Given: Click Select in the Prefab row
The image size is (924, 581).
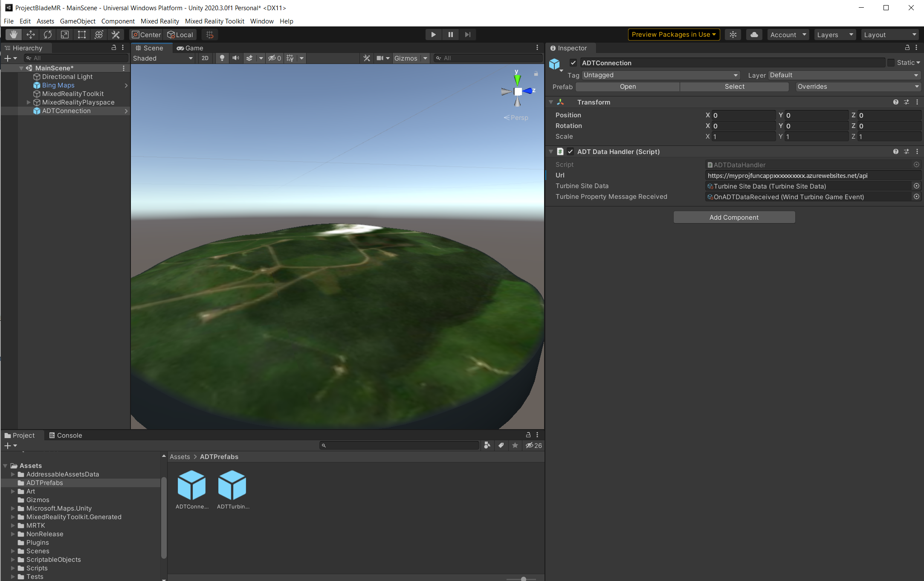Looking at the screenshot, I should tap(734, 87).
